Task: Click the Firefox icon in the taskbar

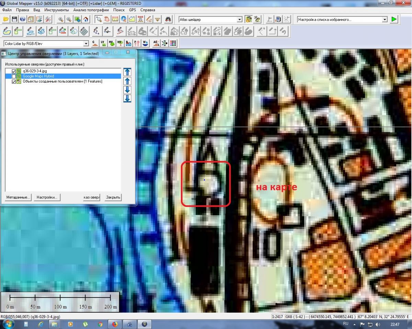Action: coord(115,324)
